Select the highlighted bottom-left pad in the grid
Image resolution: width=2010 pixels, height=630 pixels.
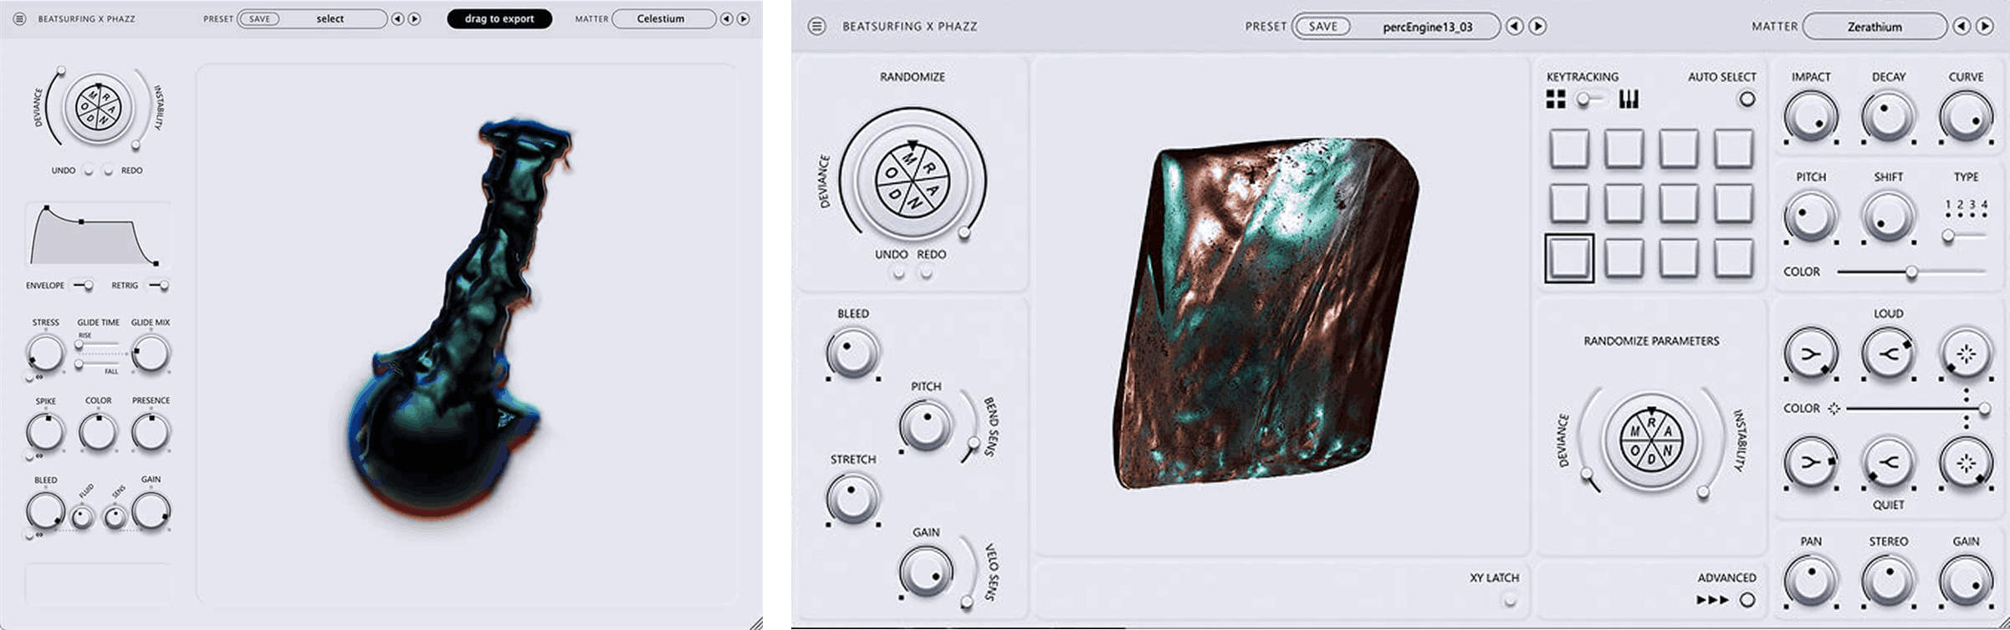1568,258
